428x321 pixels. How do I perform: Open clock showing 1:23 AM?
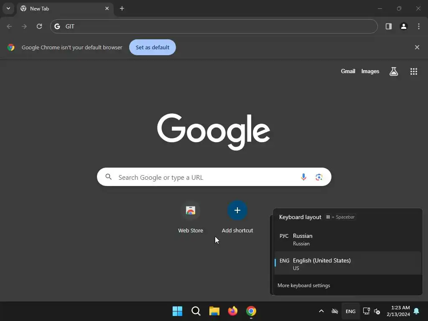click(x=398, y=311)
